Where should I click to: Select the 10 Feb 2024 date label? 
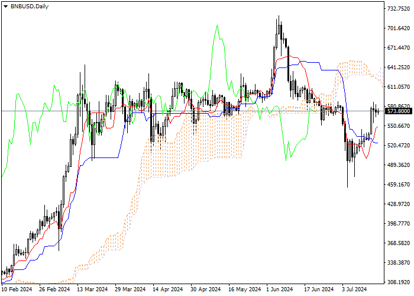pos(17,289)
